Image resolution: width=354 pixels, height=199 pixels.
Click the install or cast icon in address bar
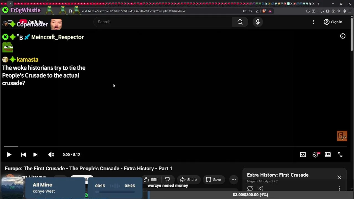click(x=244, y=11)
